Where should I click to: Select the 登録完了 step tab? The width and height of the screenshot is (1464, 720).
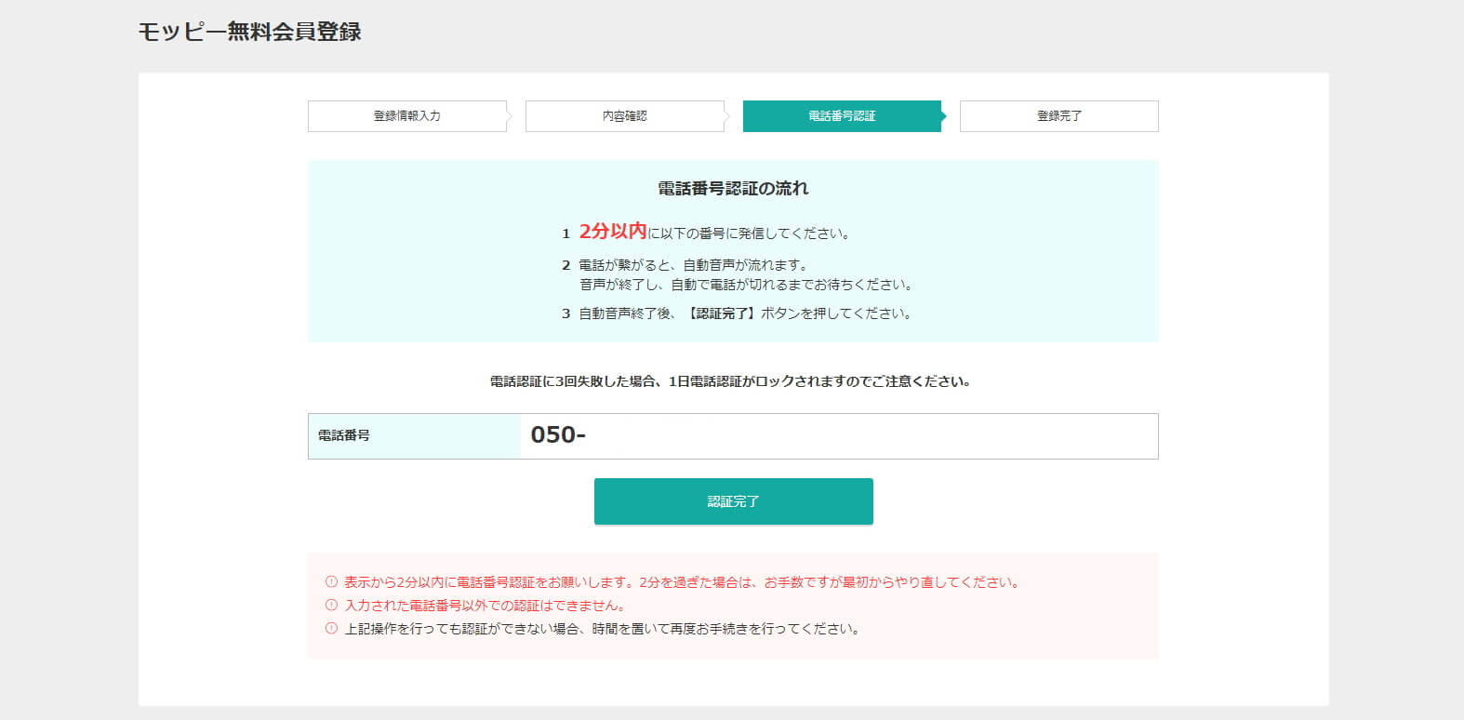click(x=1059, y=116)
